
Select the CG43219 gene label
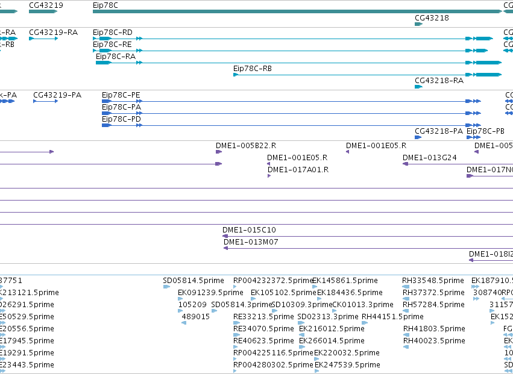[46, 5]
